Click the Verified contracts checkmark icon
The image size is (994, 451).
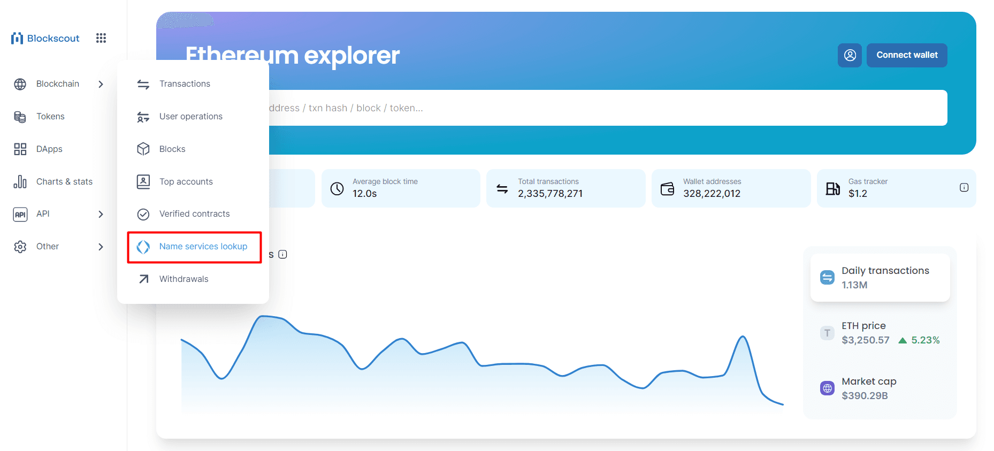click(143, 214)
